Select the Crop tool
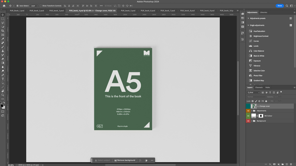 [3, 31]
